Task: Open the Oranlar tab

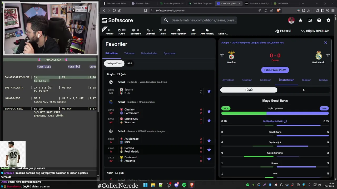Action: pos(247,80)
